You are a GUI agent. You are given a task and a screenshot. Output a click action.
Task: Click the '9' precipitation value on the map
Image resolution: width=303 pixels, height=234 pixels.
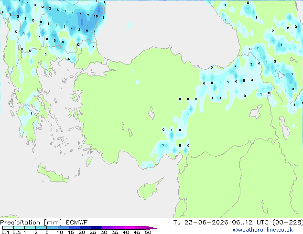point(87,31)
